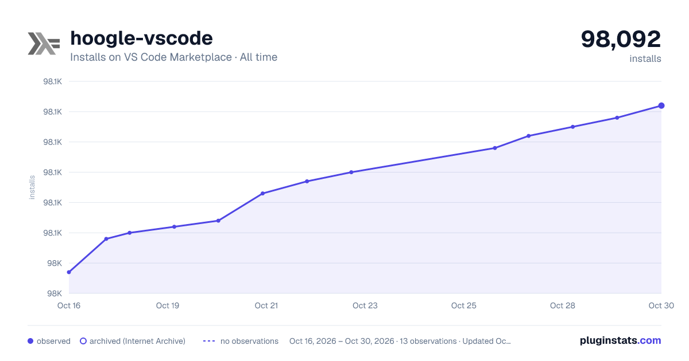This screenshot has height=361, width=689.
Task: Click the 98,092 installs count
Action: [x=621, y=39]
